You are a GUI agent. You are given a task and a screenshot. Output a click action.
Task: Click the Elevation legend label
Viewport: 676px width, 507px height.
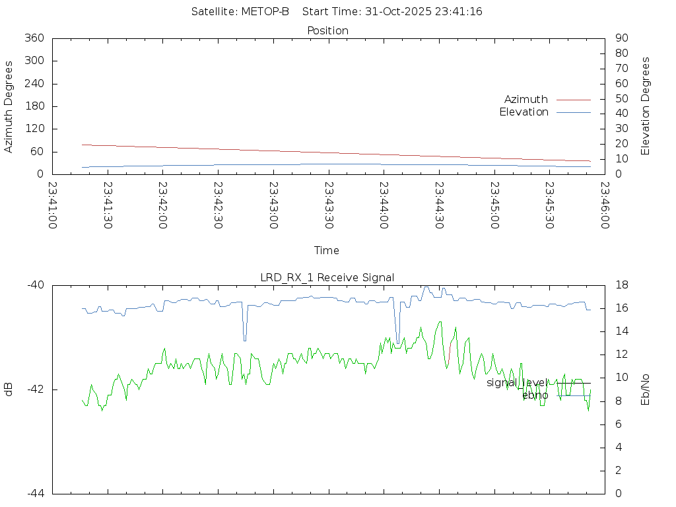(524, 112)
